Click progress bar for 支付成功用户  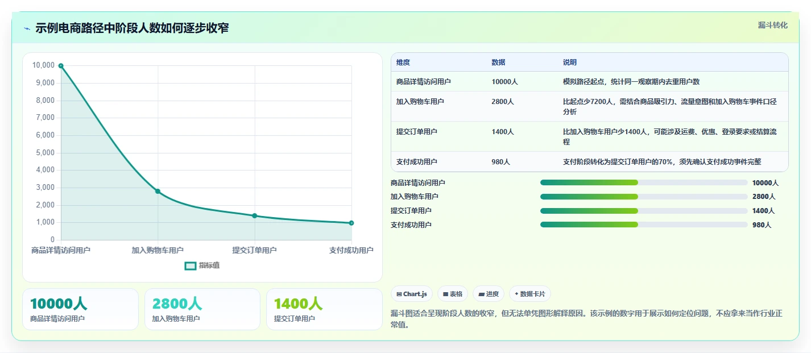[x=644, y=225]
